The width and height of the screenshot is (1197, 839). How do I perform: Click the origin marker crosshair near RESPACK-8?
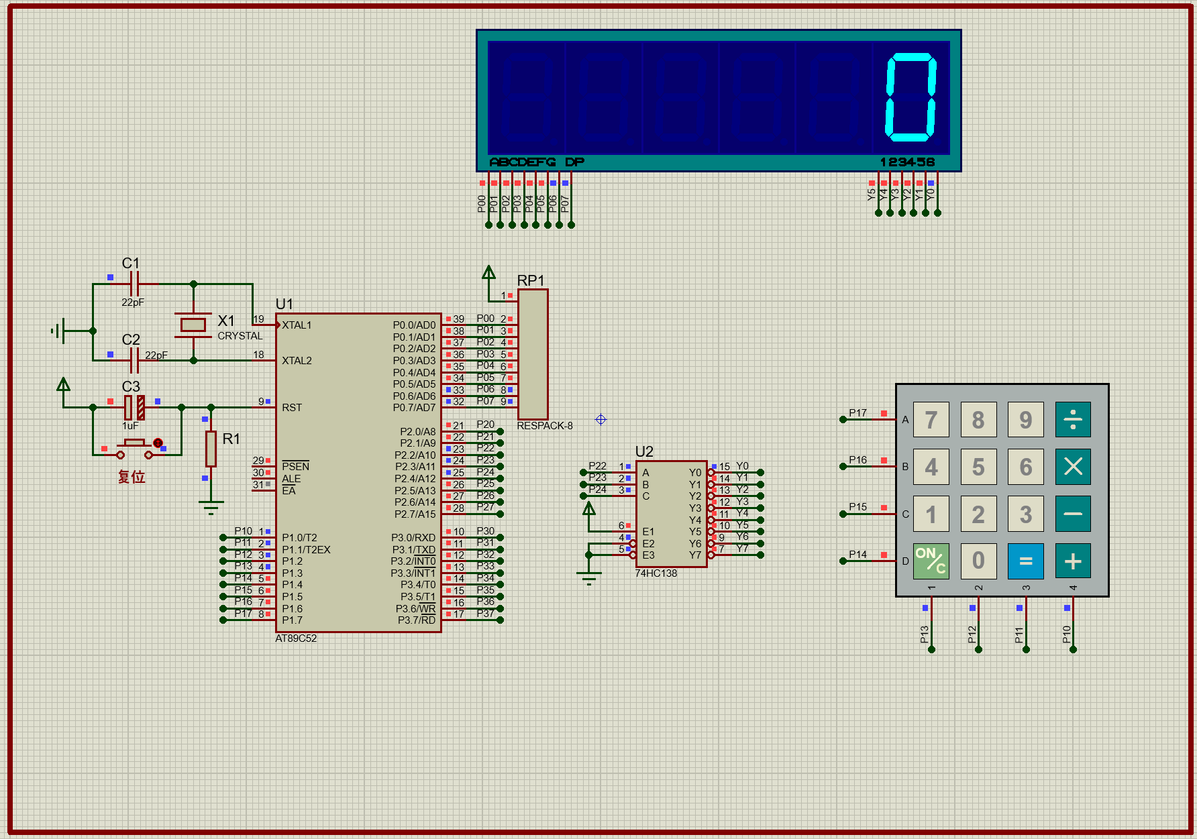(x=601, y=419)
